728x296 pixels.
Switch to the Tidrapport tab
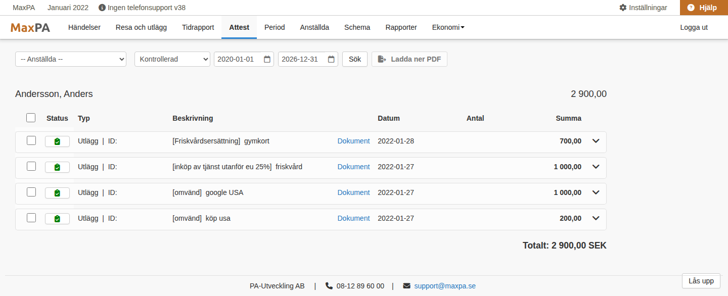click(x=198, y=27)
